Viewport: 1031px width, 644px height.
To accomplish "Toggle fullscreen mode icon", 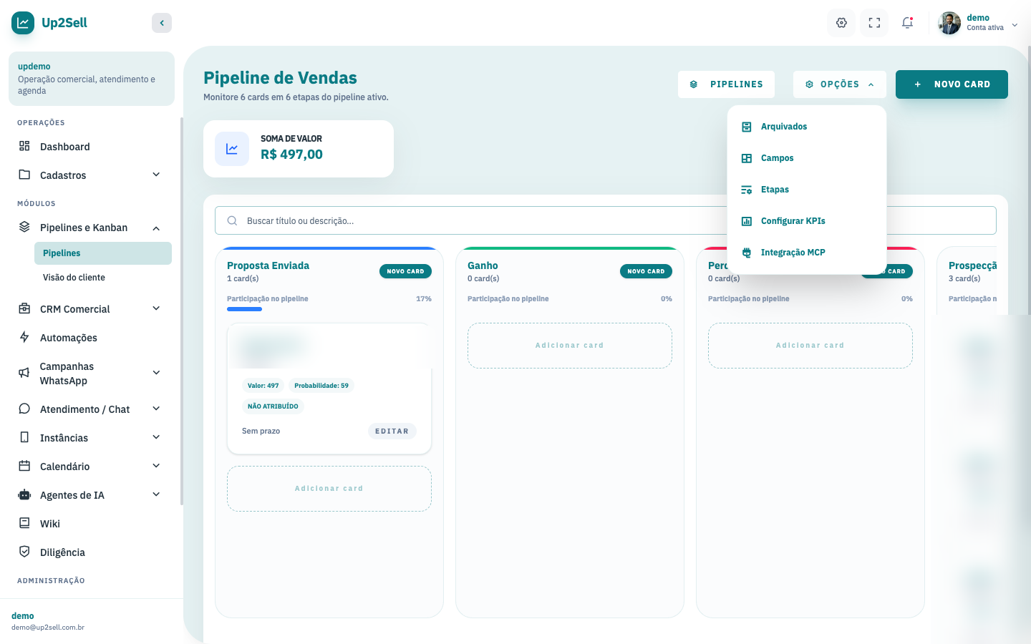I will pyautogui.click(x=874, y=23).
